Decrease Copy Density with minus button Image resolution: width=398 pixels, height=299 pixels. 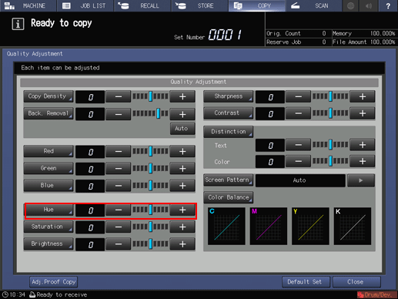pos(119,96)
